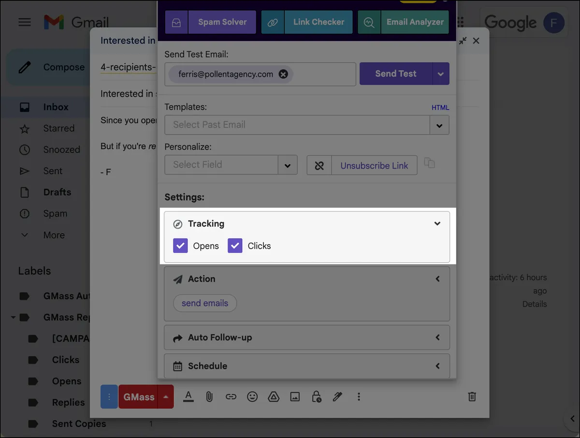The image size is (580, 438).
Task: Open the Inbox folder
Action: click(56, 107)
